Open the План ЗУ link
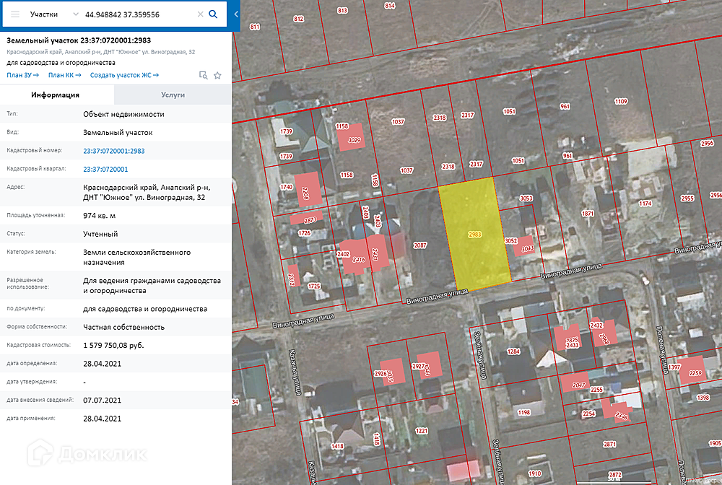The width and height of the screenshot is (722, 485). pos(22,75)
